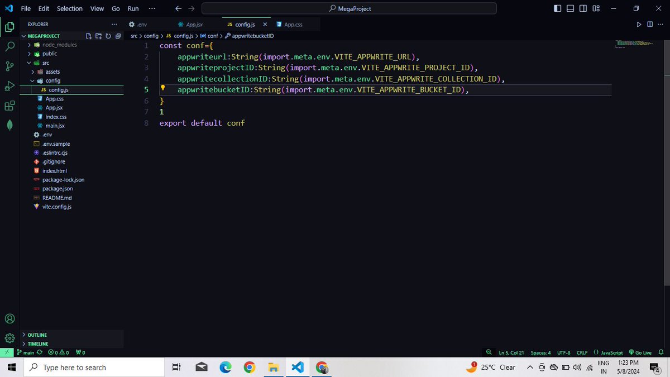
Task: Open the Extensions view
Action: (9, 106)
